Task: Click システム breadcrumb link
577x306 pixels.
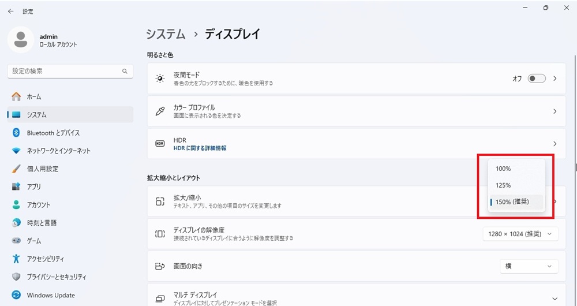Action: [x=166, y=34]
